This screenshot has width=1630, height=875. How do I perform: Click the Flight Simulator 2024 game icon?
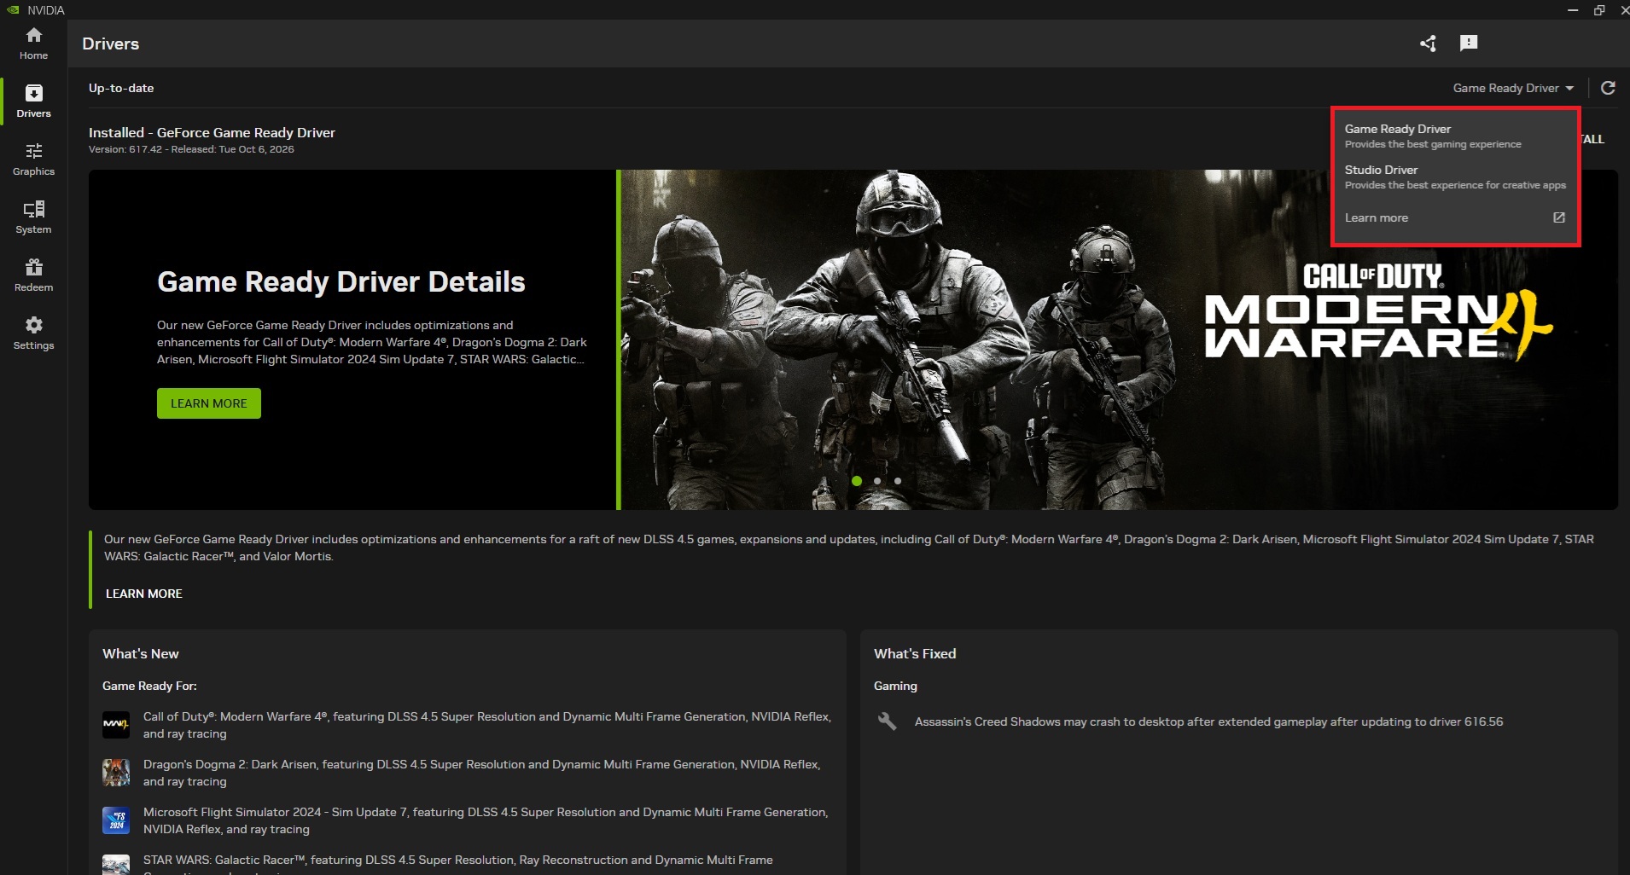pos(116,820)
